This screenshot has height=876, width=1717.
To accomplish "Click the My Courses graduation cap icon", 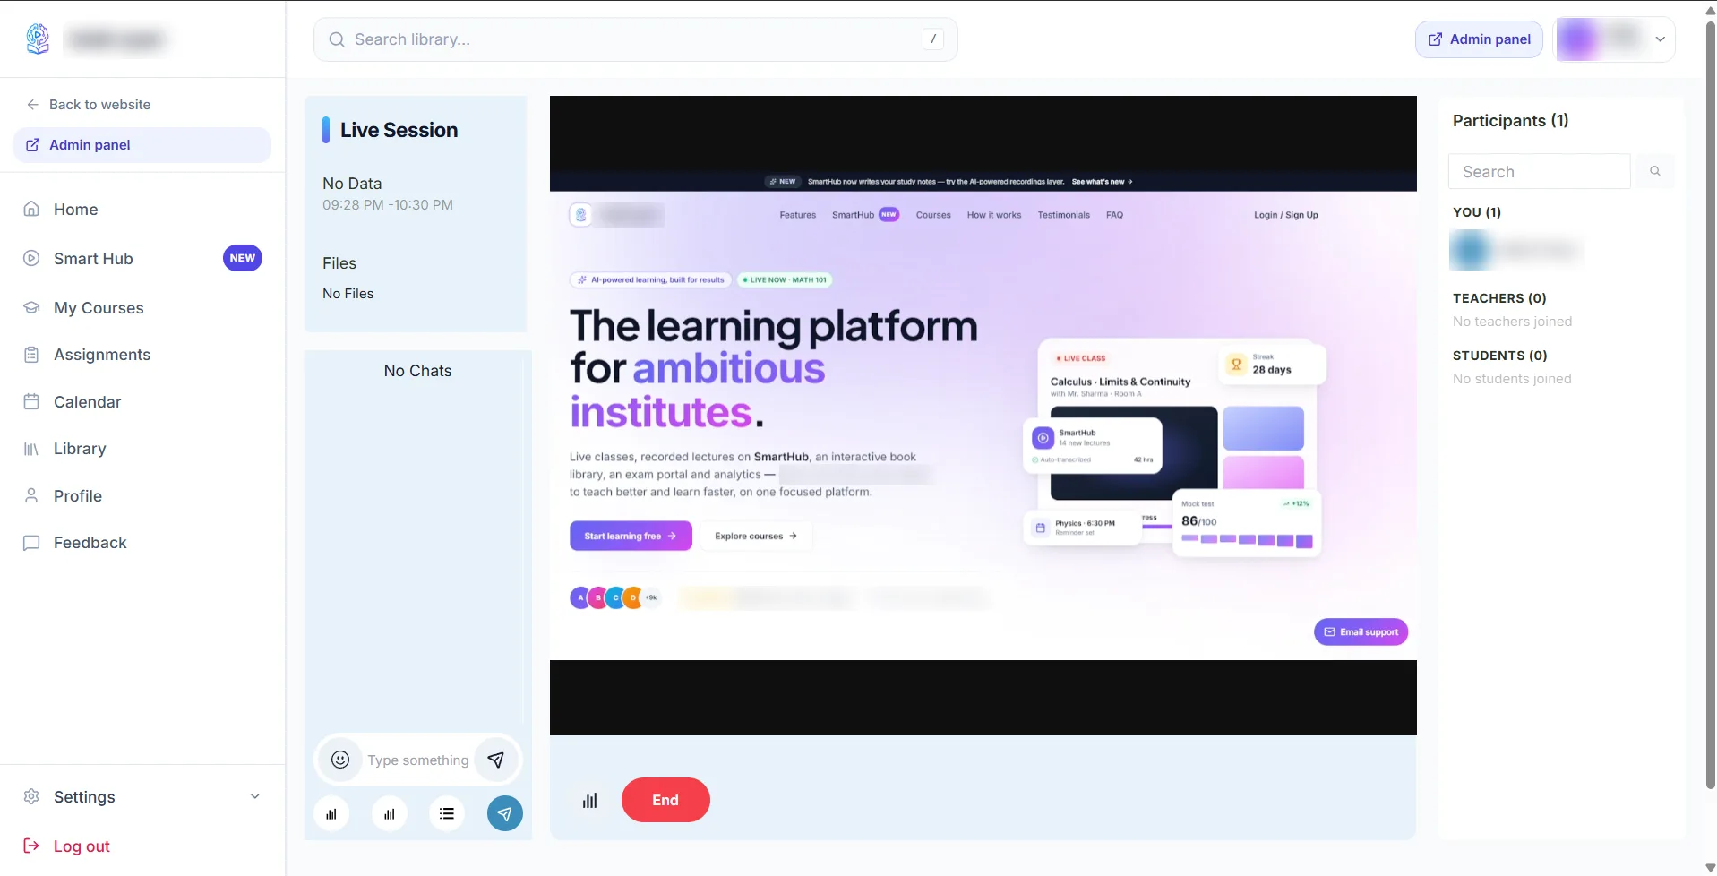I will click(x=31, y=307).
